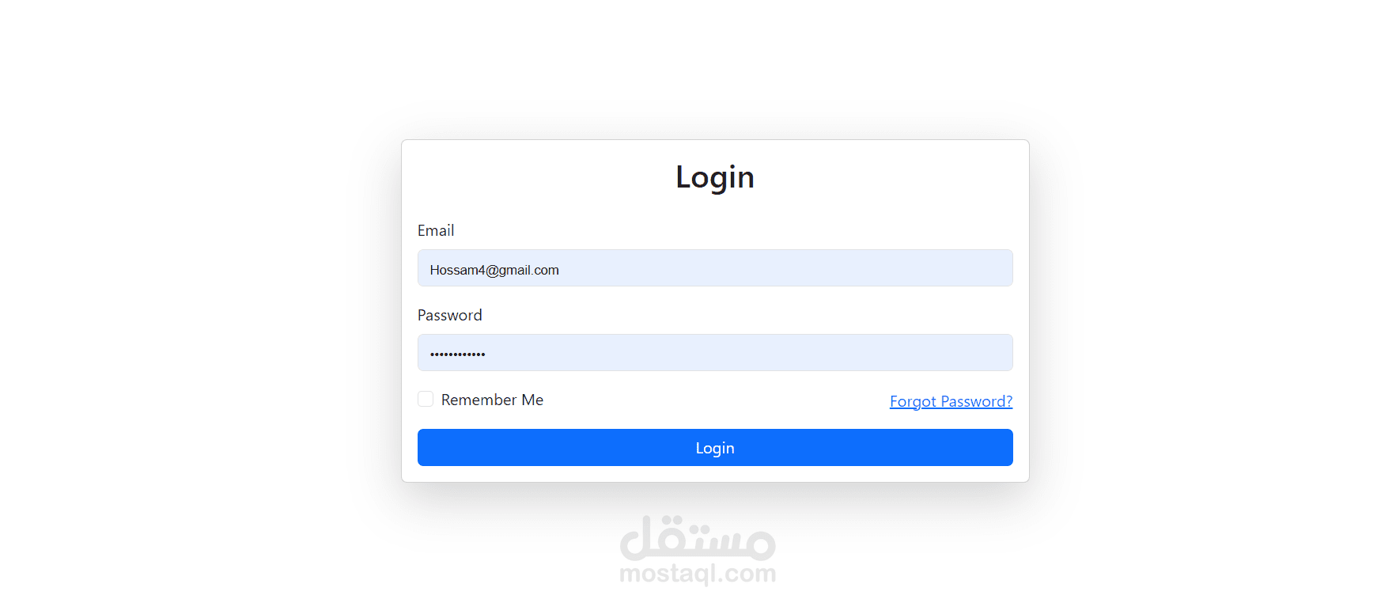The width and height of the screenshot is (1396, 599).
Task: Click the Remember Me label text
Action: [492, 400]
